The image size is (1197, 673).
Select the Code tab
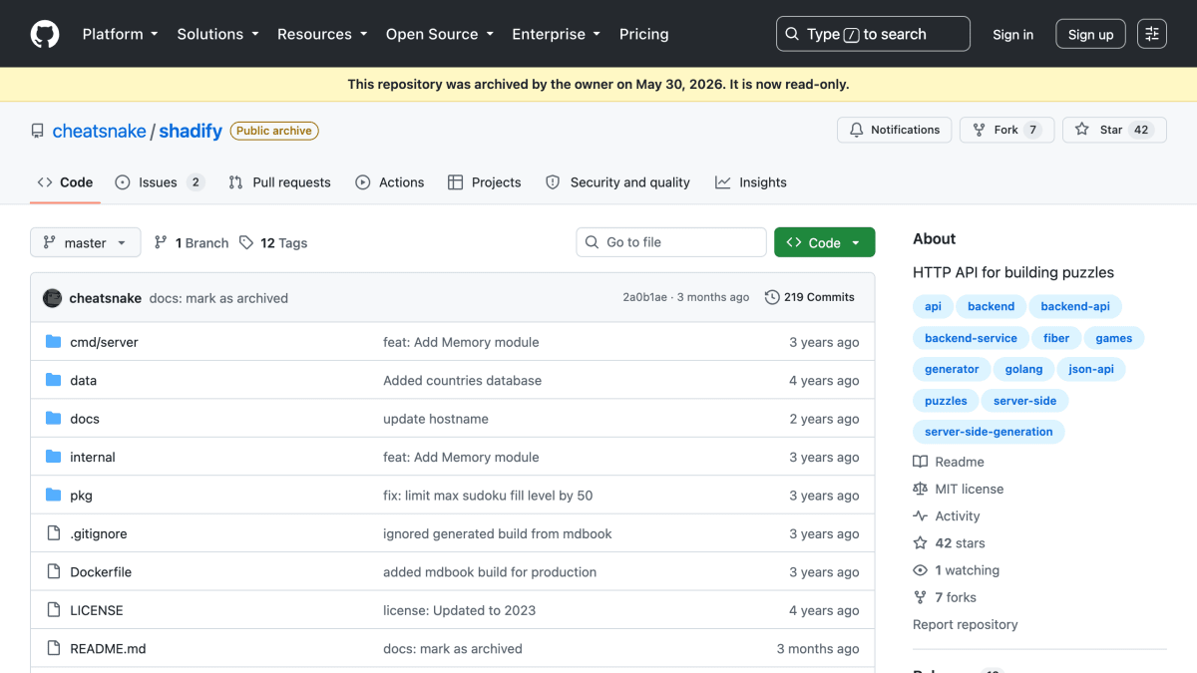click(x=65, y=182)
